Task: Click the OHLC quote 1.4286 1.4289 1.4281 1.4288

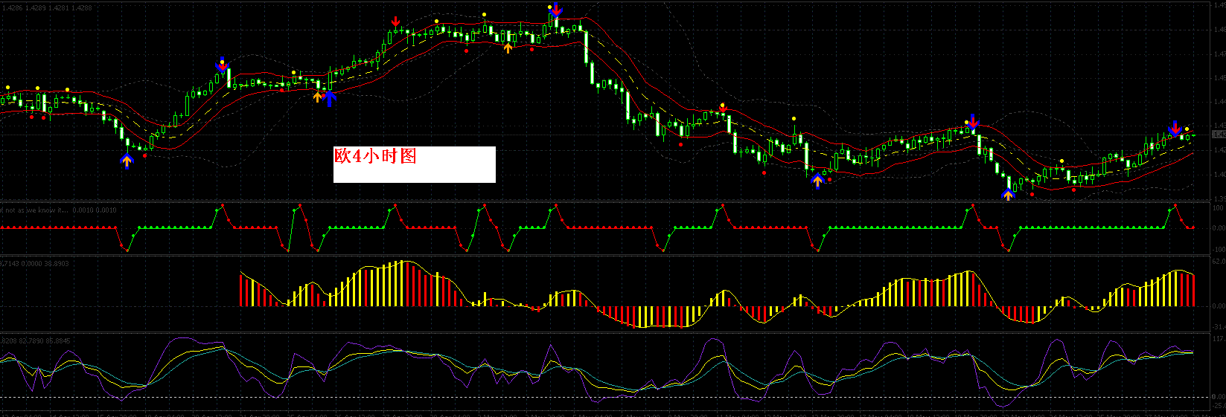Action: (x=48, y=7)
